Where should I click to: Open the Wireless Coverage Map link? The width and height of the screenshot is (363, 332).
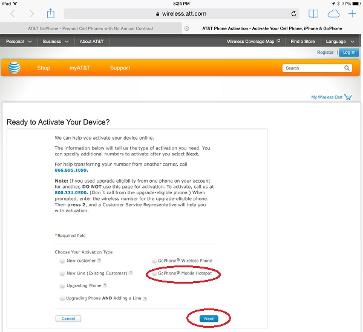click(250, 41)
